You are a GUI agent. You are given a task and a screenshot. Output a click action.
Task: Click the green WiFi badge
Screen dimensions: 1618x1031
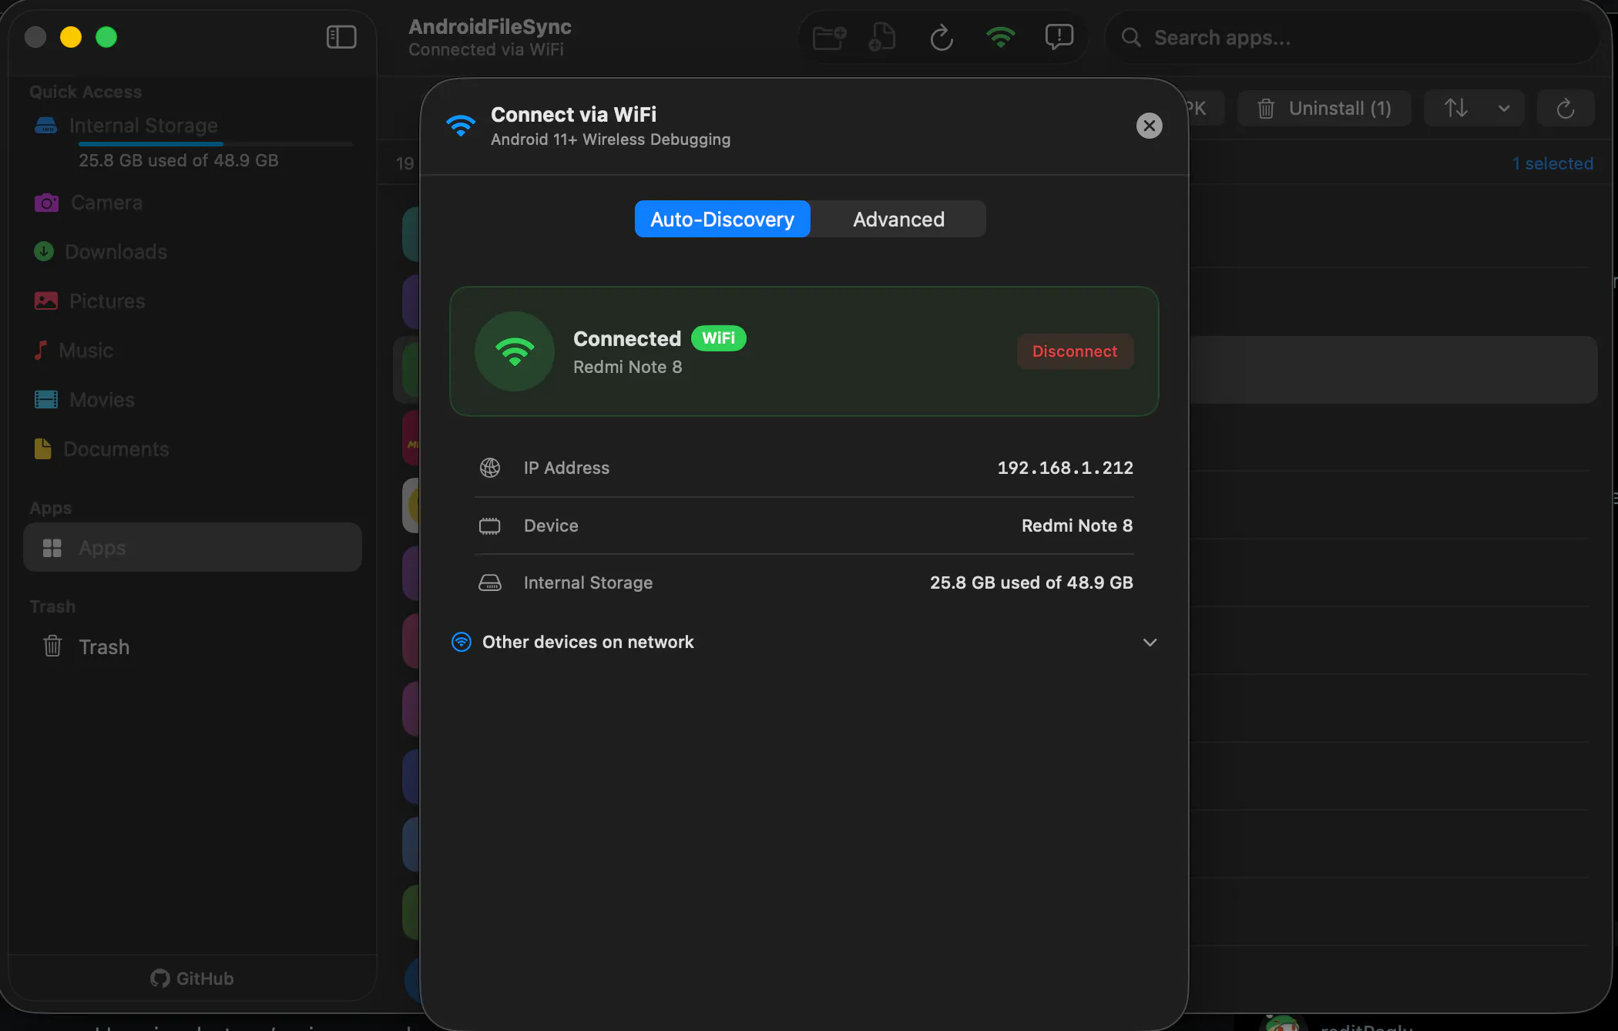click(x=718, y=338)
